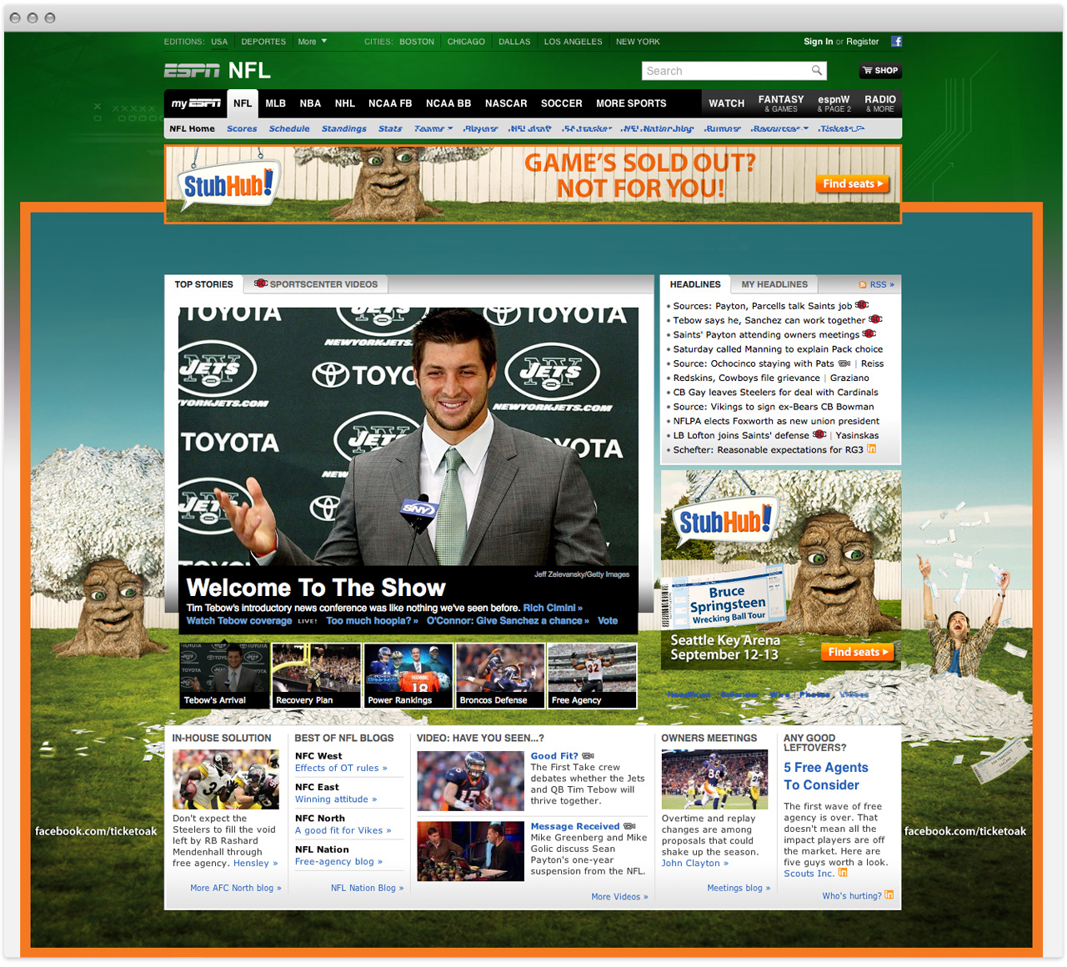Open the Meetings blog link

pos(739,888)
